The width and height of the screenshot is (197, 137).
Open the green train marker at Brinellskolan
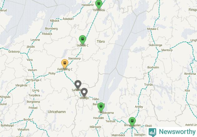pos(132,122)
